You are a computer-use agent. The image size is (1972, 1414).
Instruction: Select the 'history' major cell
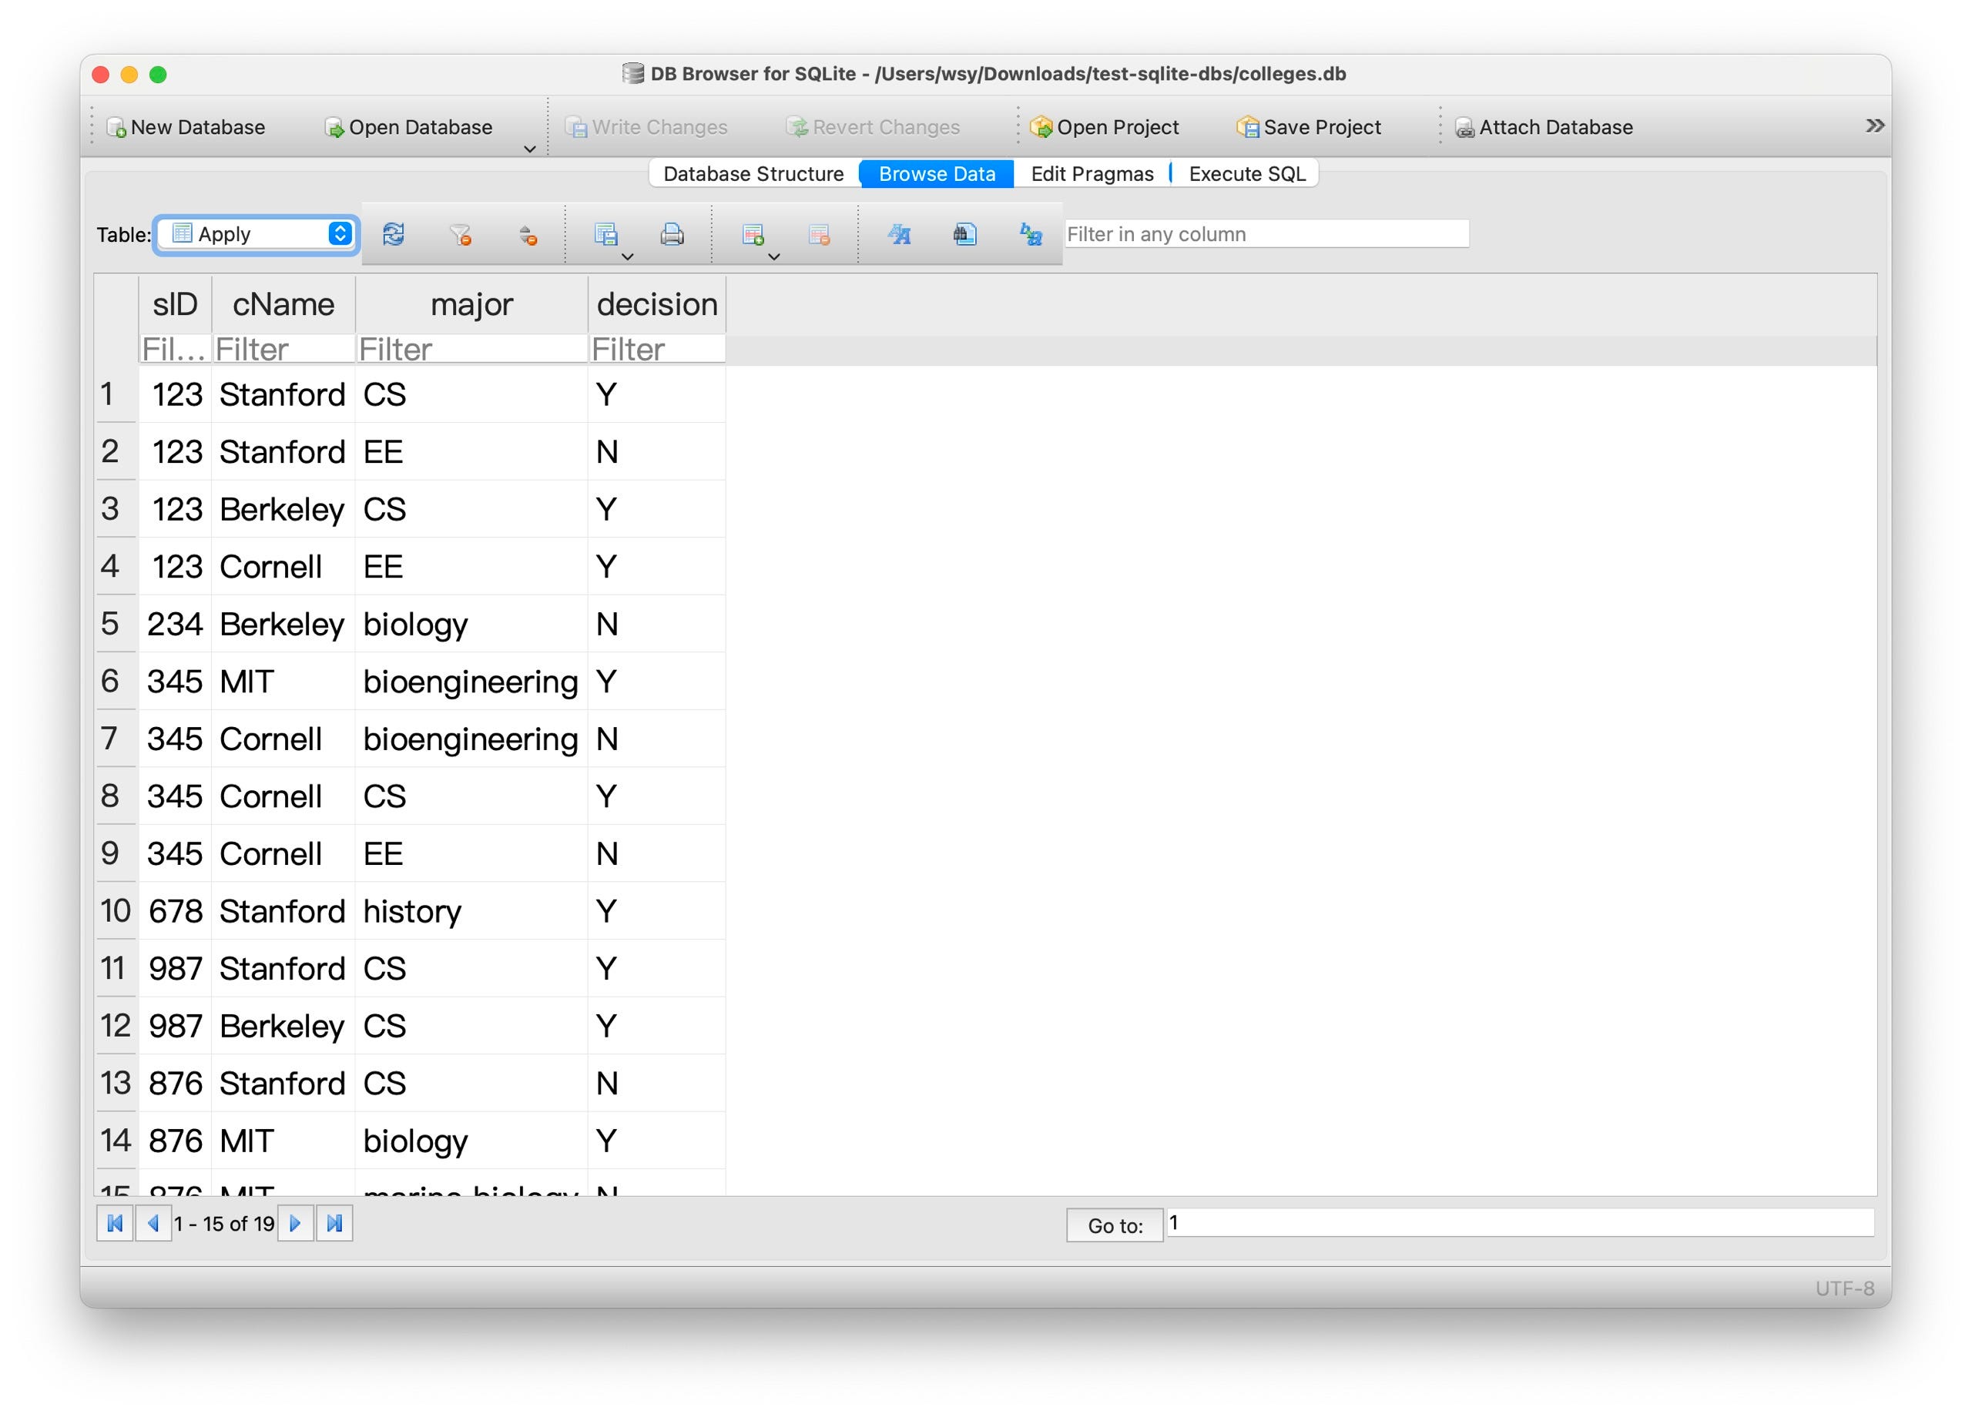pyautogui.click(x=471, y=911)
